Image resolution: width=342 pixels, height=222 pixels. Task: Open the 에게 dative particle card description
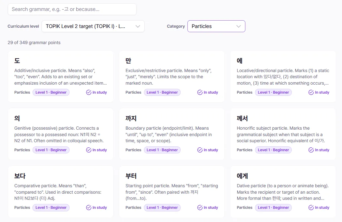click(x=283, y=192)
